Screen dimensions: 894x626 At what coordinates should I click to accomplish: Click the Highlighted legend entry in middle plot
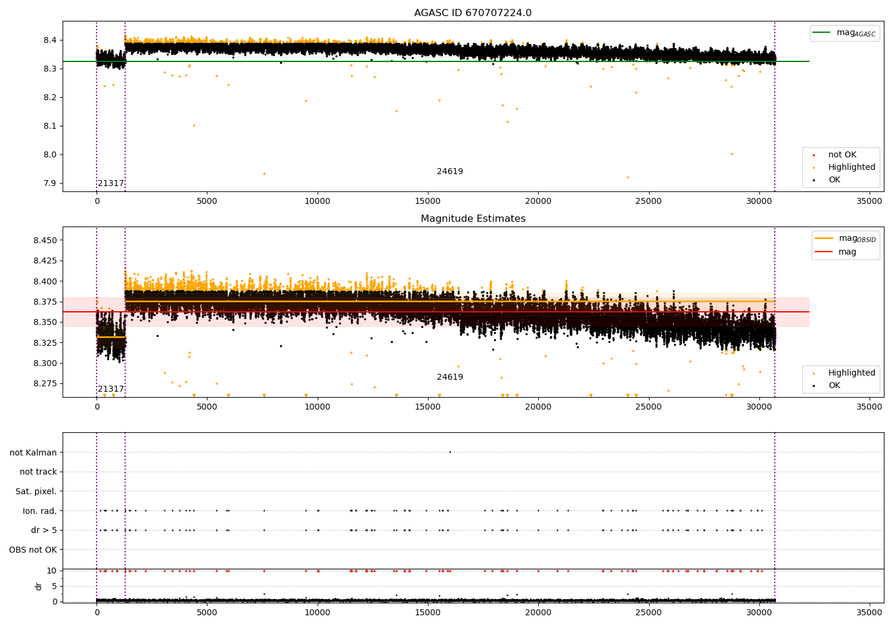[845, 373]
